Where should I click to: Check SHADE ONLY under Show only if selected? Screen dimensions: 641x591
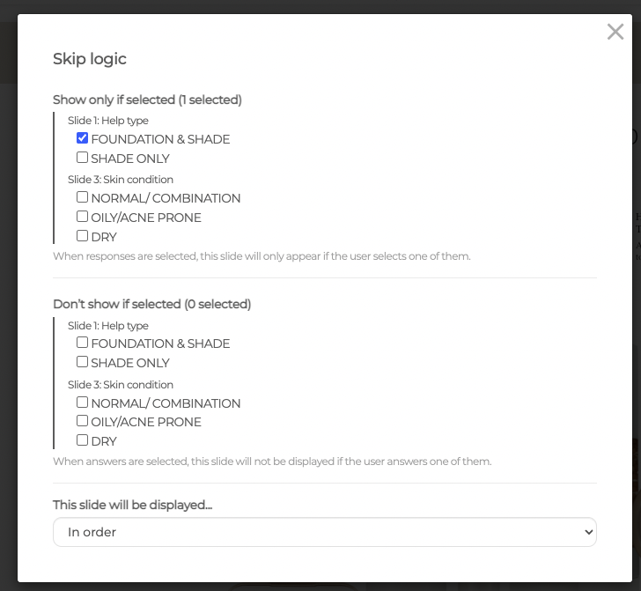pyautogui.click(x=82, y=158)
